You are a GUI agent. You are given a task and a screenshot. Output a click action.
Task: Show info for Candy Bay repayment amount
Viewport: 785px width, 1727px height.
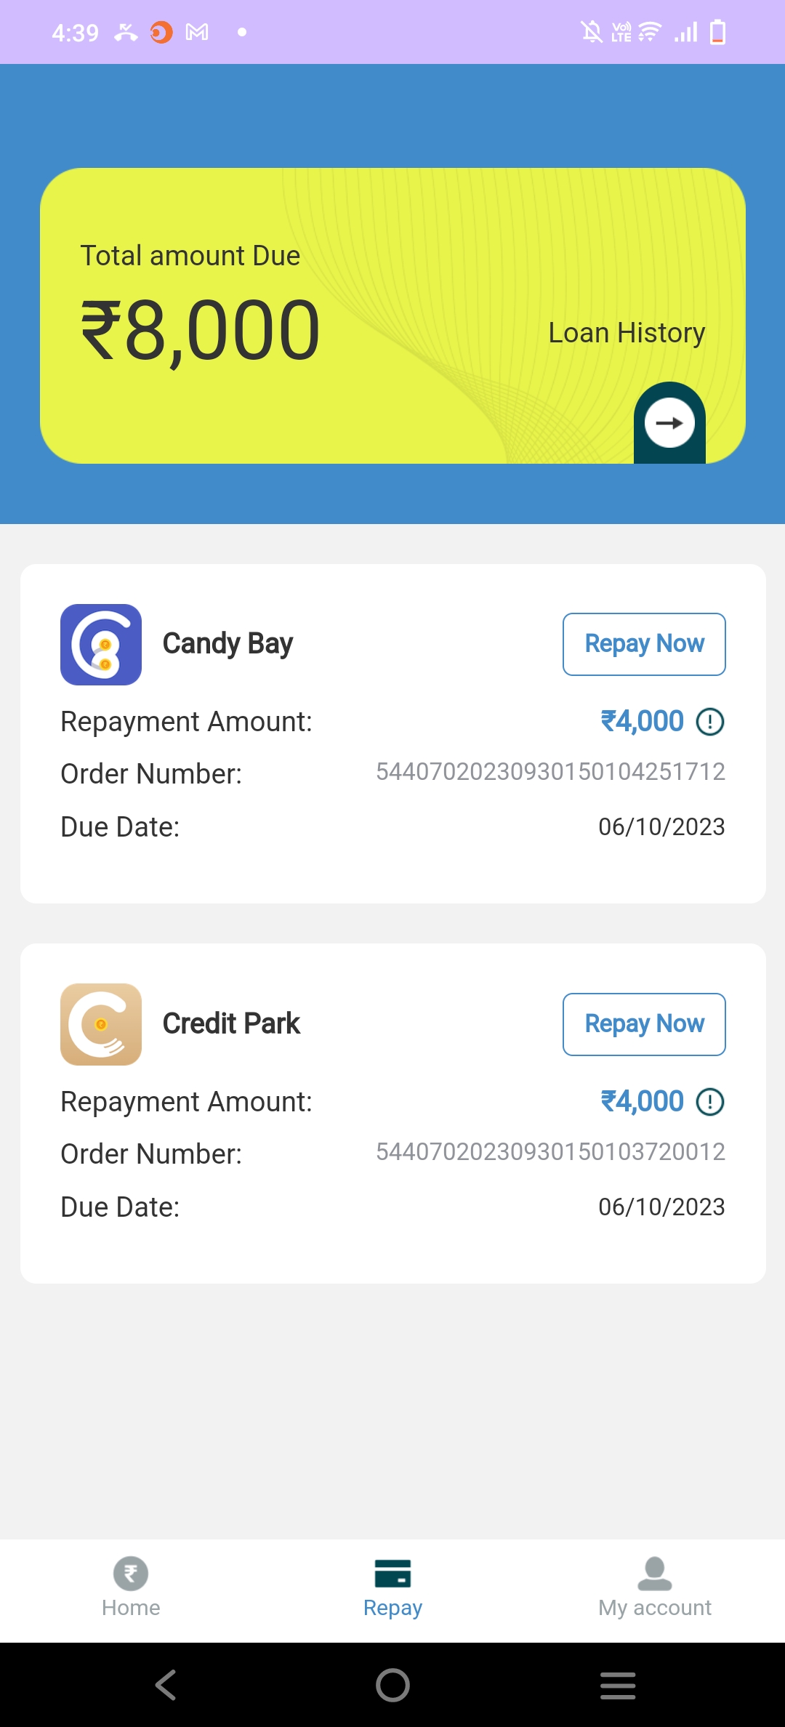tap(710, 722)
